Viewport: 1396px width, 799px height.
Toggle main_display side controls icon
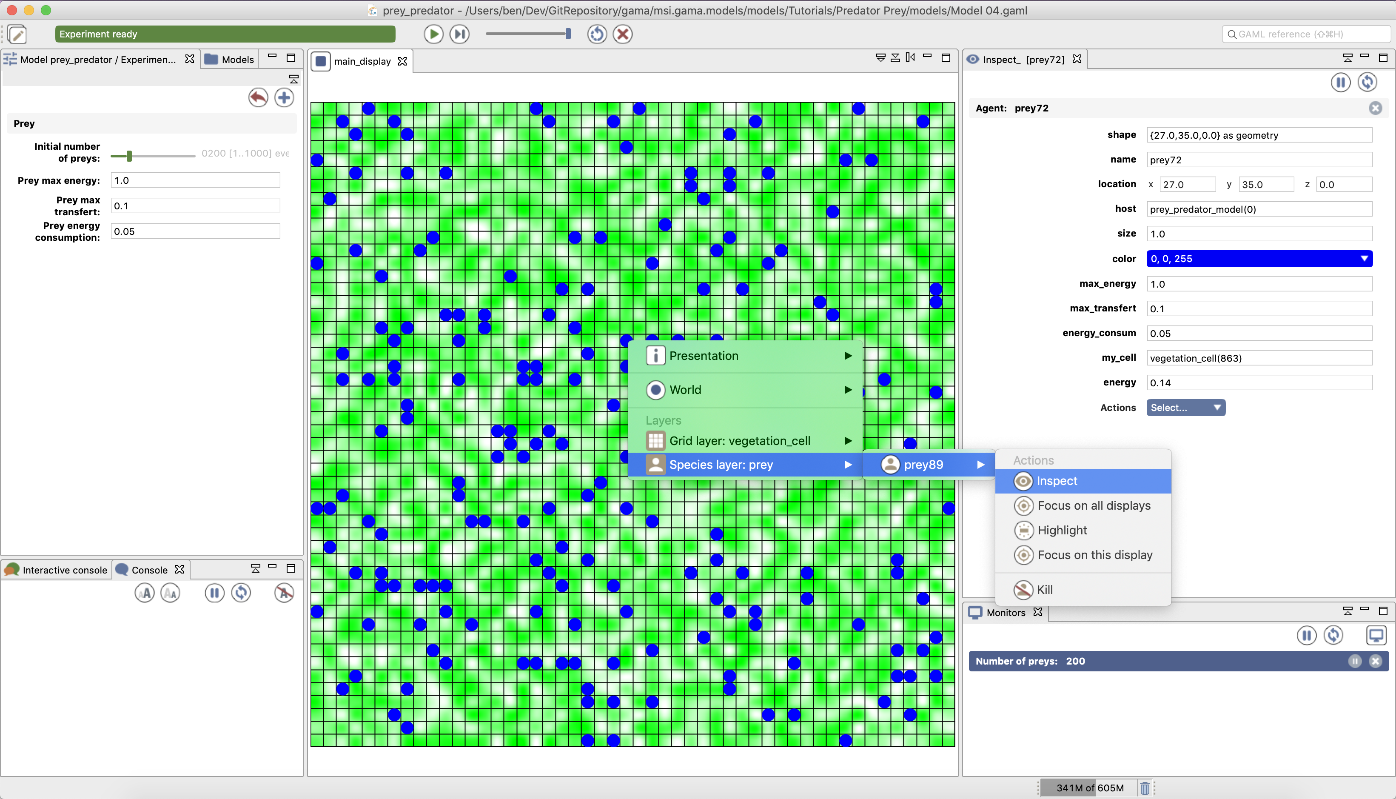910,57
